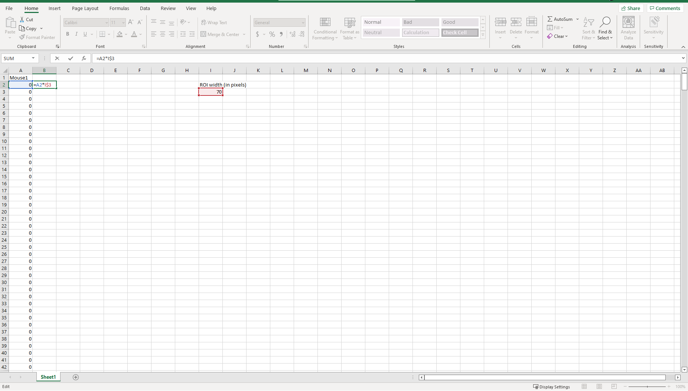688x391 pixels.
Task: Click the Cut scissors icon
Action: (22, 19)
